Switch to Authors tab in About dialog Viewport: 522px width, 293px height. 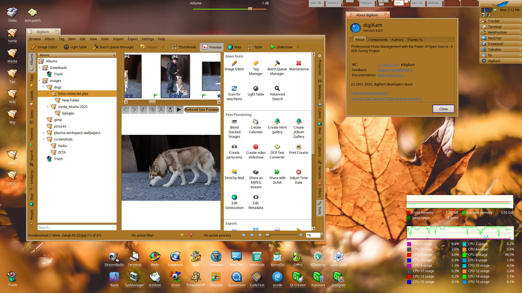point(397,40)
